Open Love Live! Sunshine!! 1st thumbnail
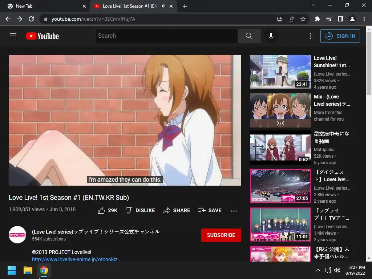Image resolution: width=372 pixels, height=279 pixels. point(280,72)
